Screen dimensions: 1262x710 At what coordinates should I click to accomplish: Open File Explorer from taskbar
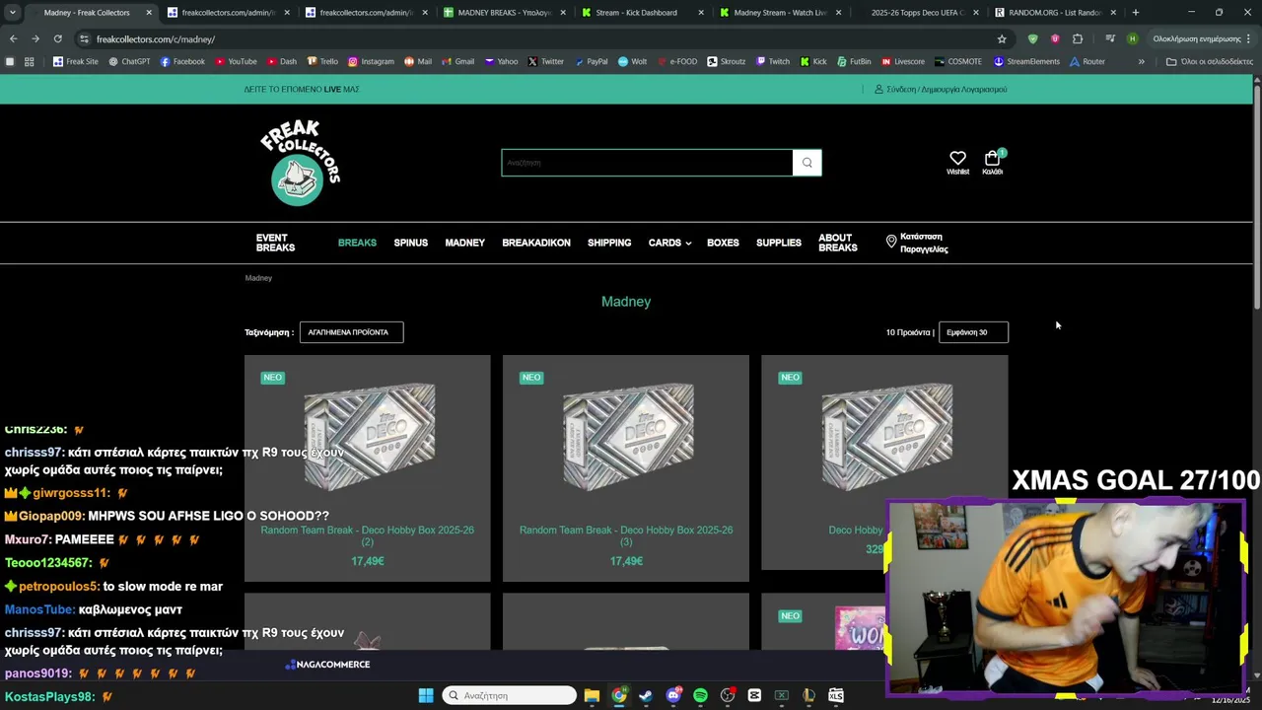coord(592,695)
